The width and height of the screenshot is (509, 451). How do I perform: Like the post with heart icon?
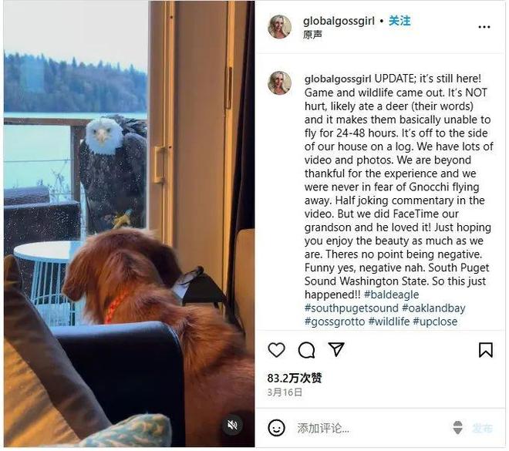pyautogui.click(x=276, y=350)
